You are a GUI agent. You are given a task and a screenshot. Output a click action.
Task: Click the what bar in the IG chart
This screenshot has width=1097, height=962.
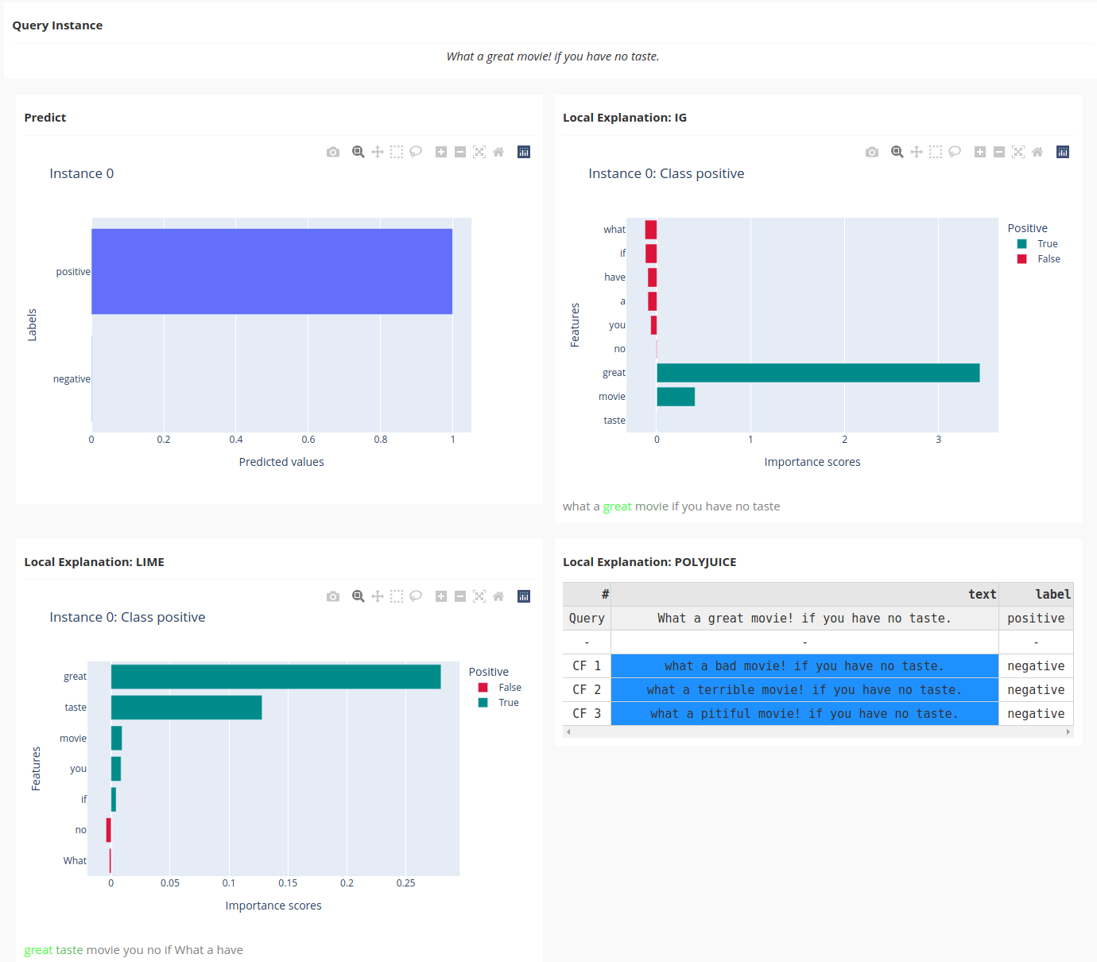click(x=651, y=230)
